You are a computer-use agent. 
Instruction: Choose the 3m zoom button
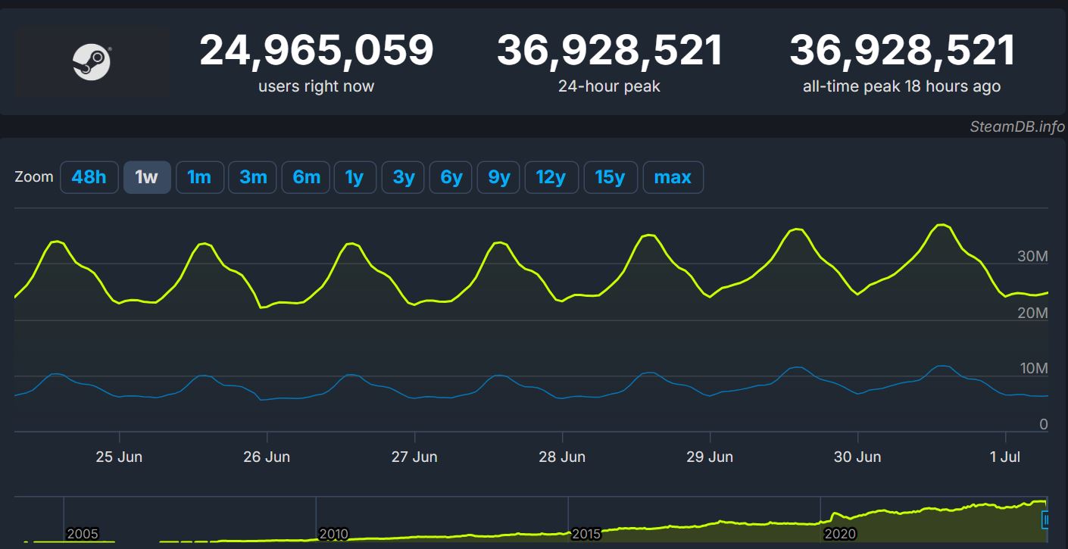click(253, 177)
